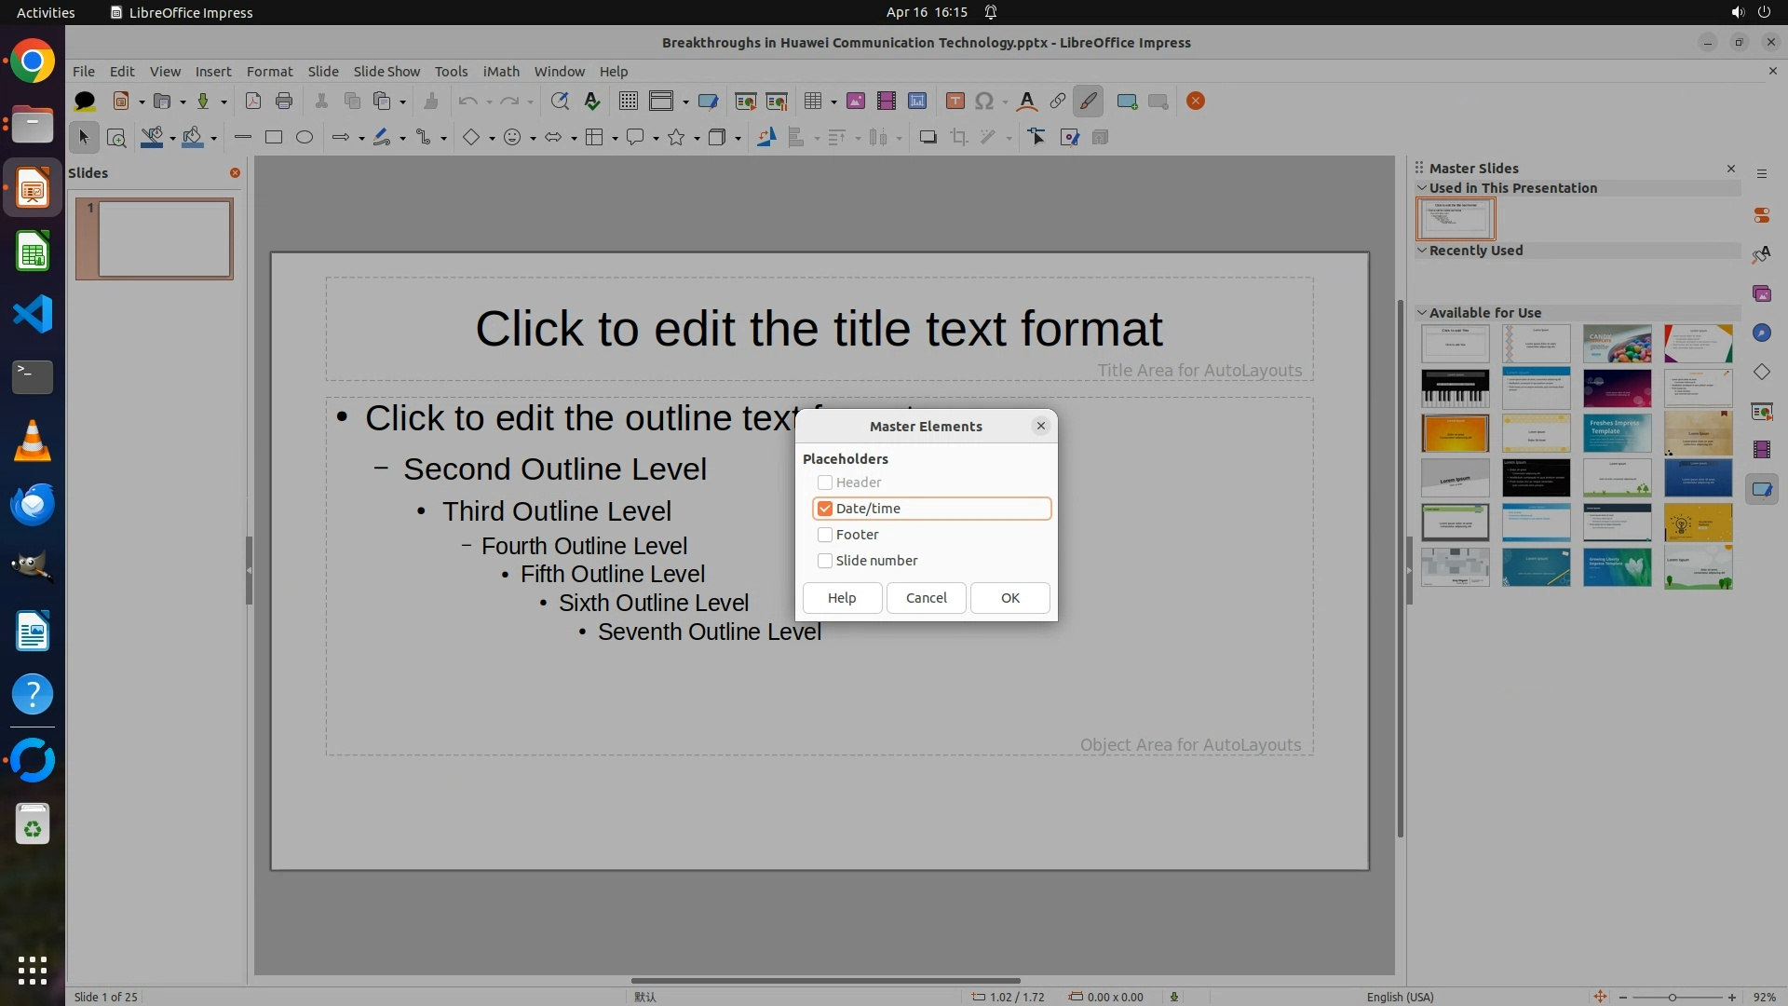Screen dimensions: 1788x1006
Task: Click the Insert Special Character icon
Action: point(984,102)
